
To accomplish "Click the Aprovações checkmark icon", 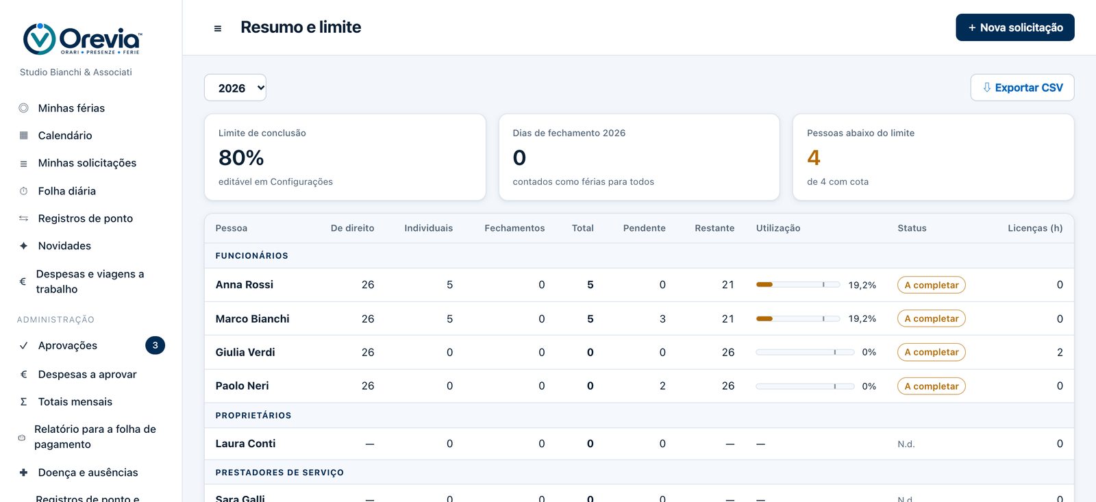I will pos(23,346).
